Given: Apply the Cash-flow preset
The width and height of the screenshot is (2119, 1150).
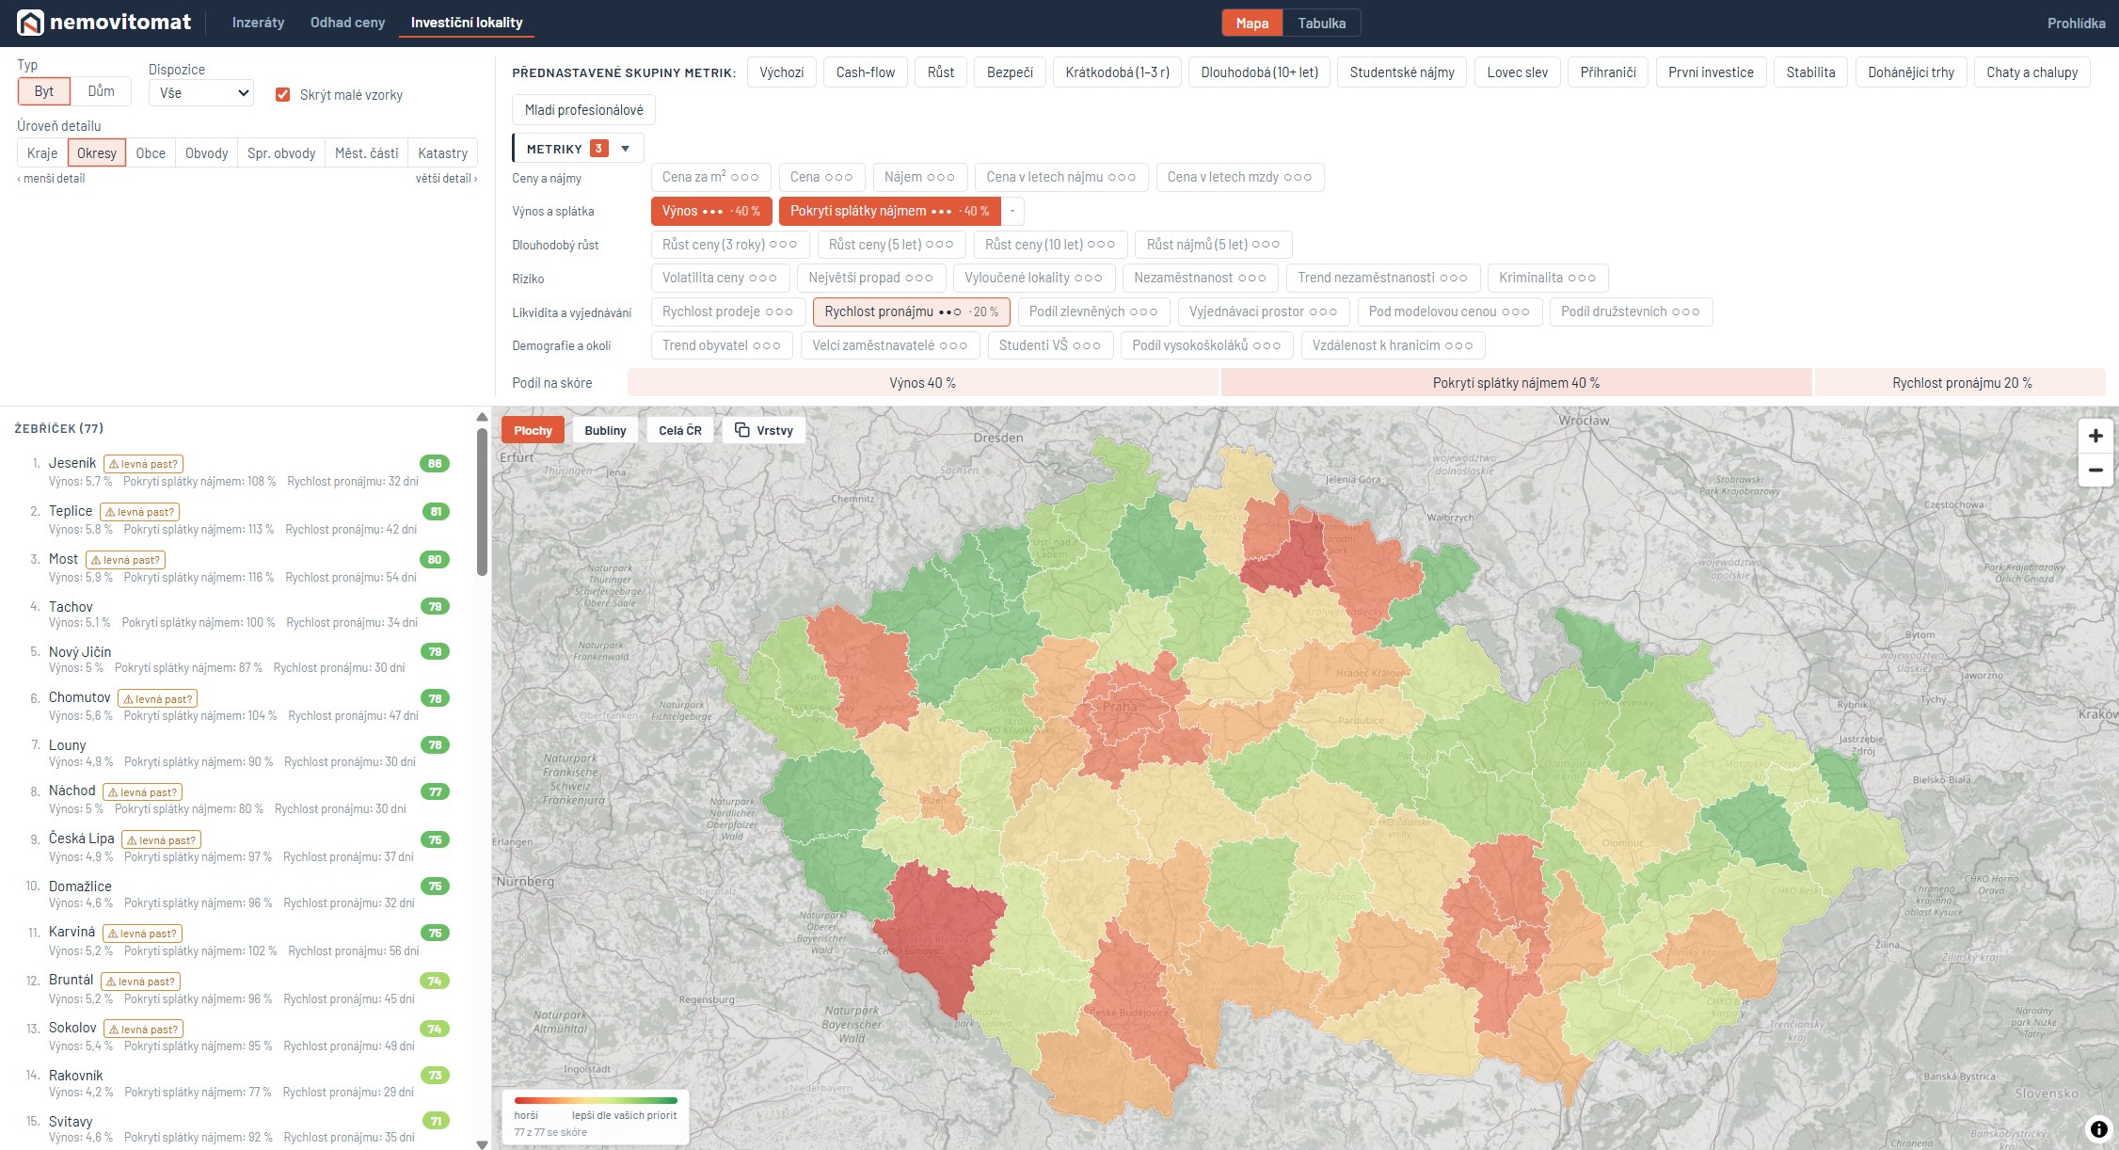Looking at the screenshot, I should tap(866, 72).
